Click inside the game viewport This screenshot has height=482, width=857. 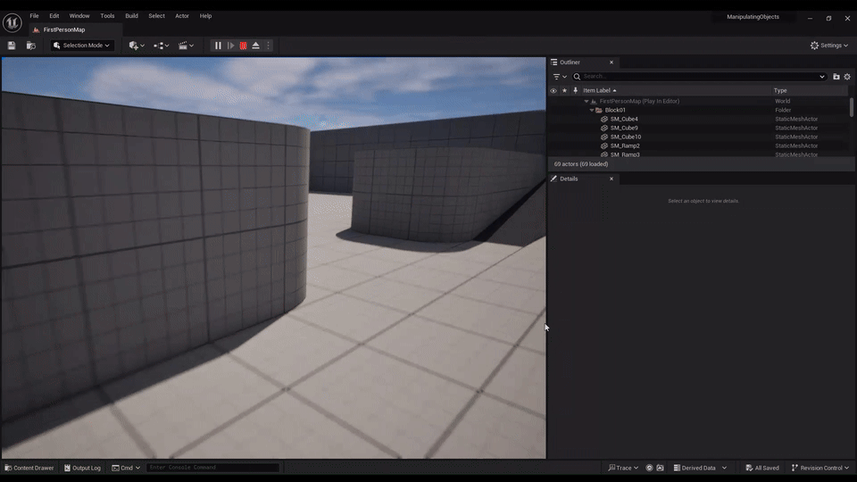click(x=273, y=258)
